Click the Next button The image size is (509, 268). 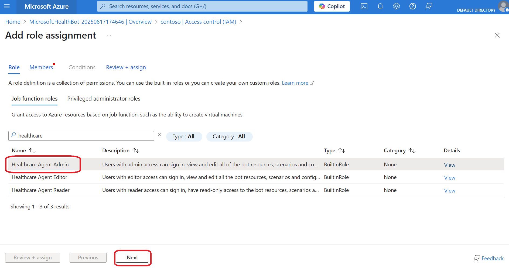(132, 257)
